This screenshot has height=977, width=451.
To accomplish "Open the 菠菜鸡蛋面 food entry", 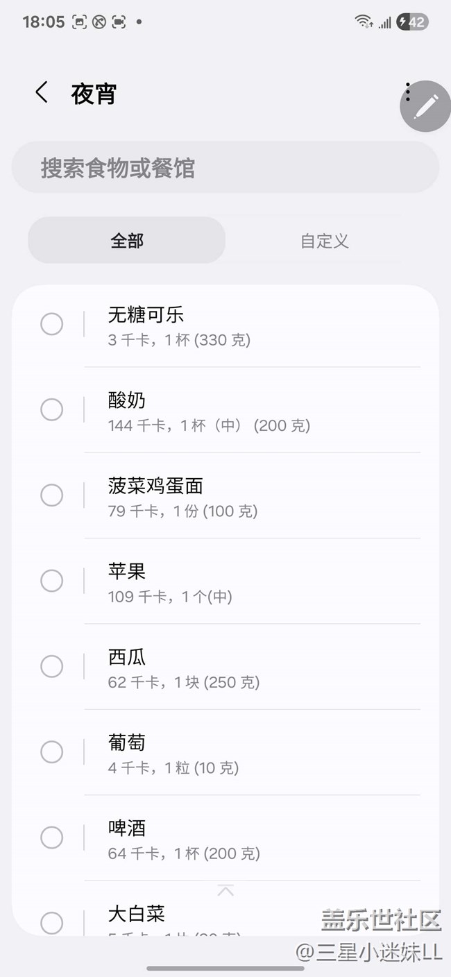I will [x=250, y=495].
